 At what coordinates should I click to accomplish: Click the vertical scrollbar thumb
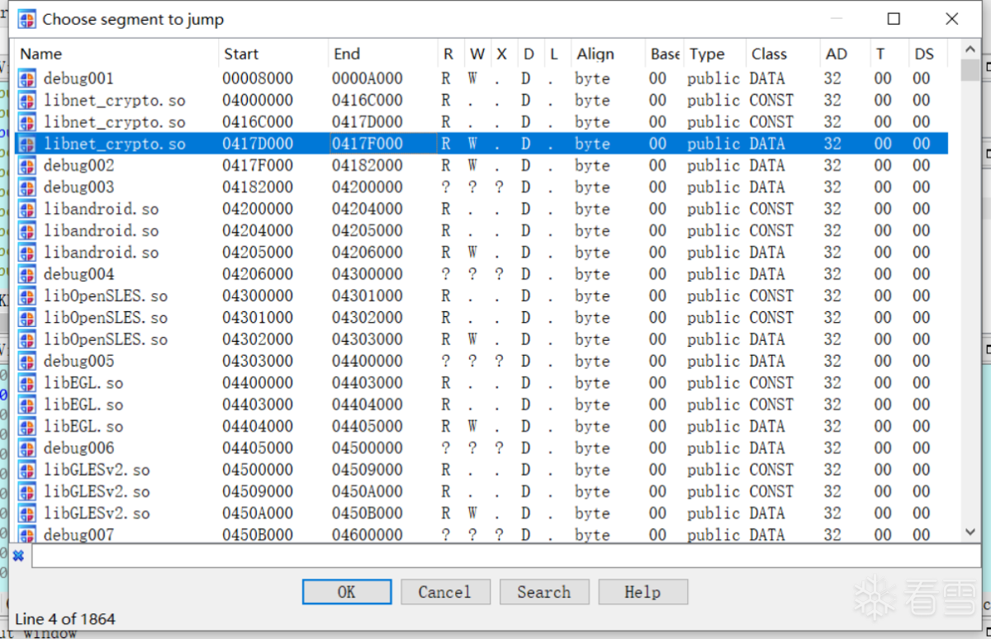(x=971, y=70)
